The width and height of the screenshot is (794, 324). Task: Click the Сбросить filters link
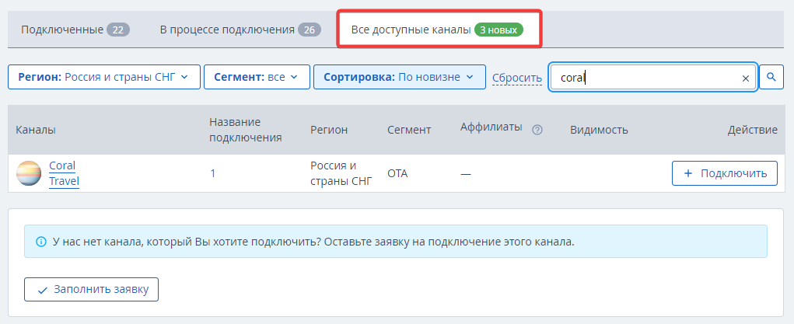coord(517,78)
